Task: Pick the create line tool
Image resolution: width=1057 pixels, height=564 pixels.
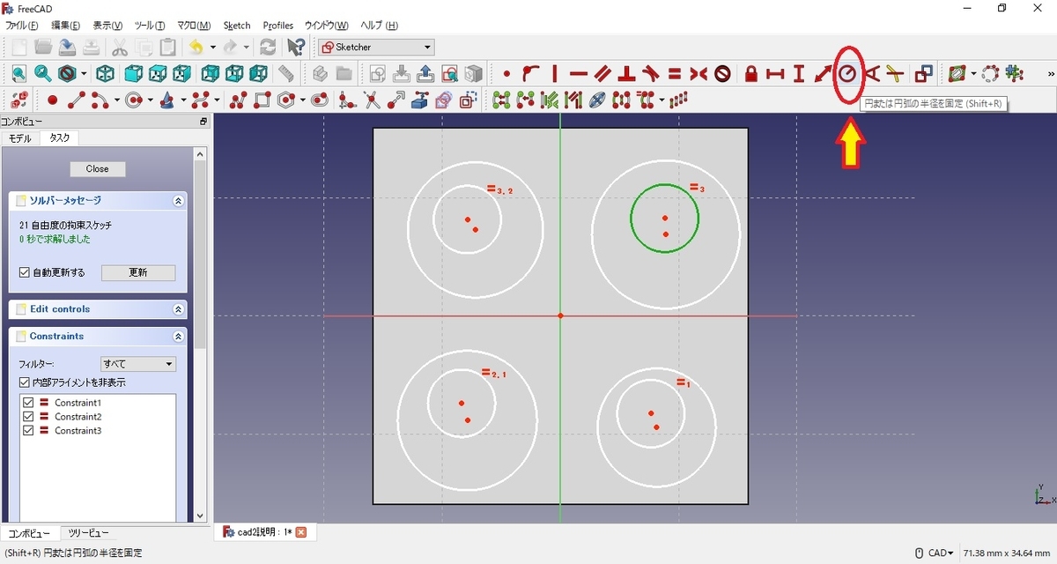Action: pos(77,100)
